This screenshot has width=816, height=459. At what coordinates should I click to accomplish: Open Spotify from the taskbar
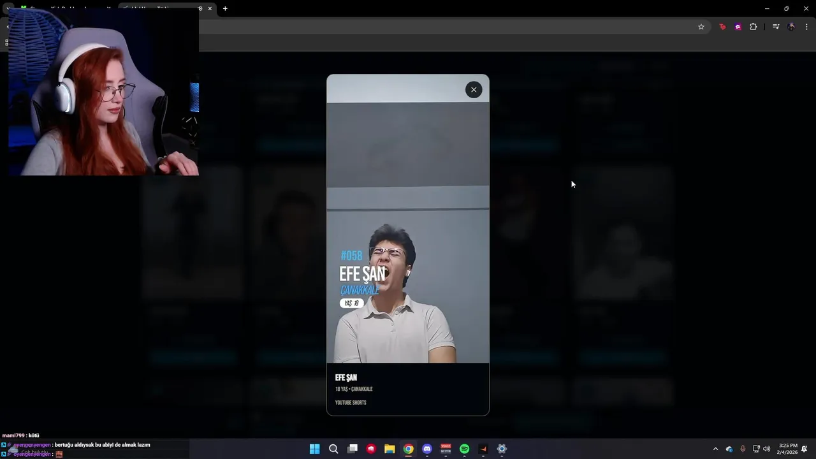[465, 449]
